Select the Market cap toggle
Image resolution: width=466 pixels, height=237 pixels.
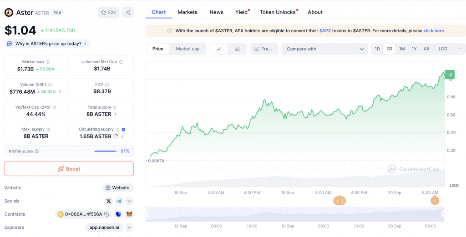pos(187,49)
